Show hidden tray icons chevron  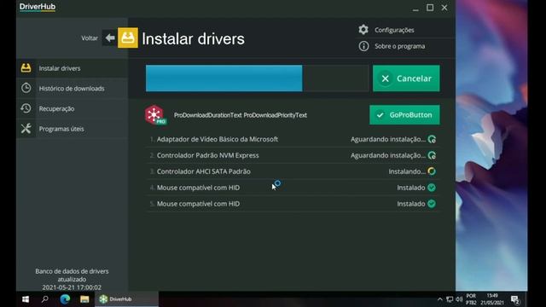(x=440, y=299)
